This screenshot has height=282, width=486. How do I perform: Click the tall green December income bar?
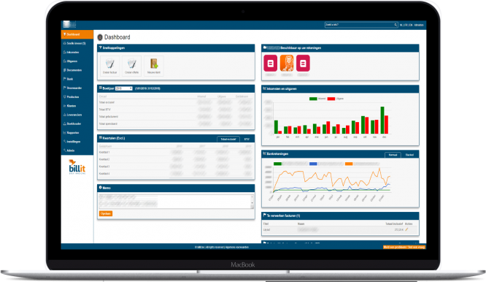coord(382,120)
